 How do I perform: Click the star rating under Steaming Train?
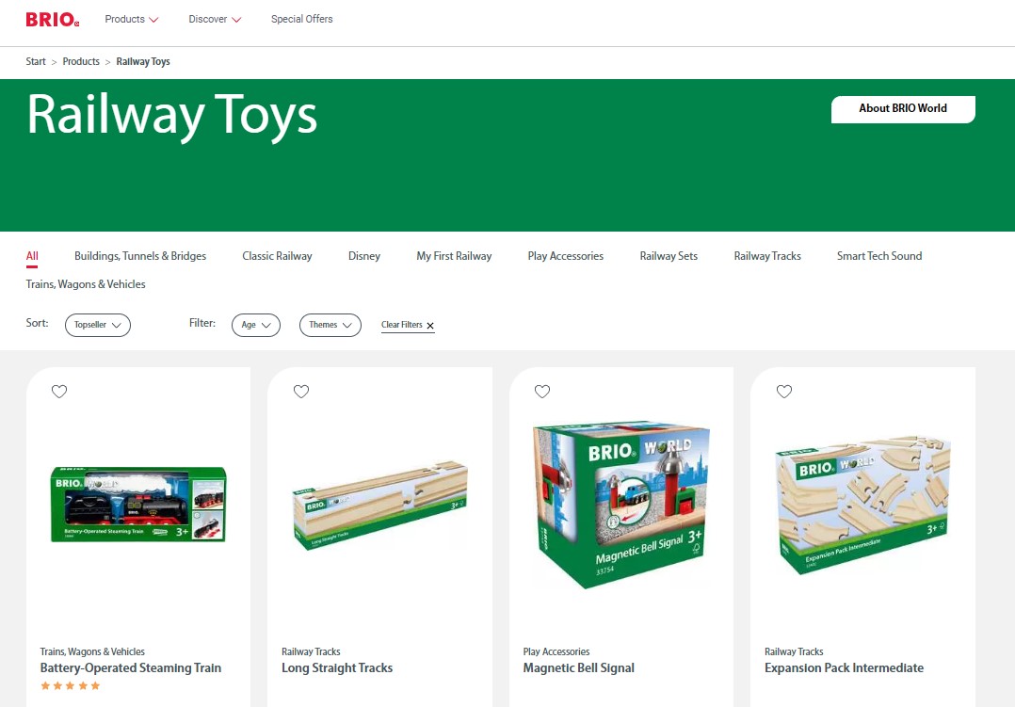[70, 685]
